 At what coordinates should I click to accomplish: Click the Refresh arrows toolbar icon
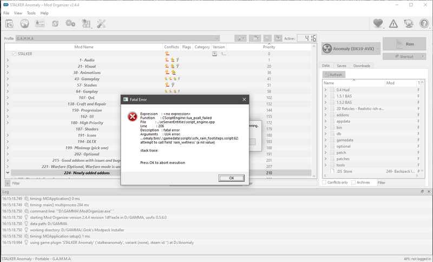click(55, 24)
